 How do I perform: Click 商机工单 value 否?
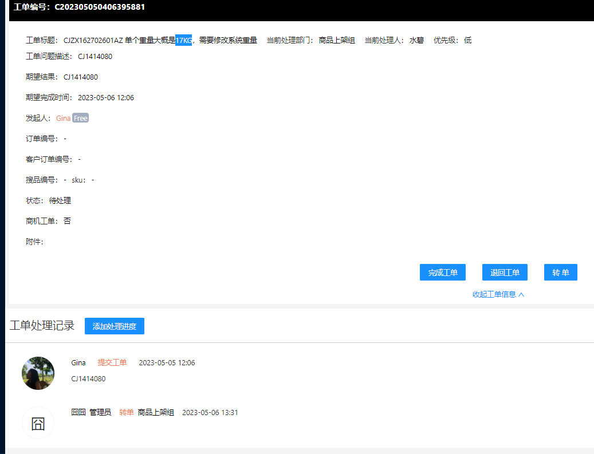click(x=67, y=221)
